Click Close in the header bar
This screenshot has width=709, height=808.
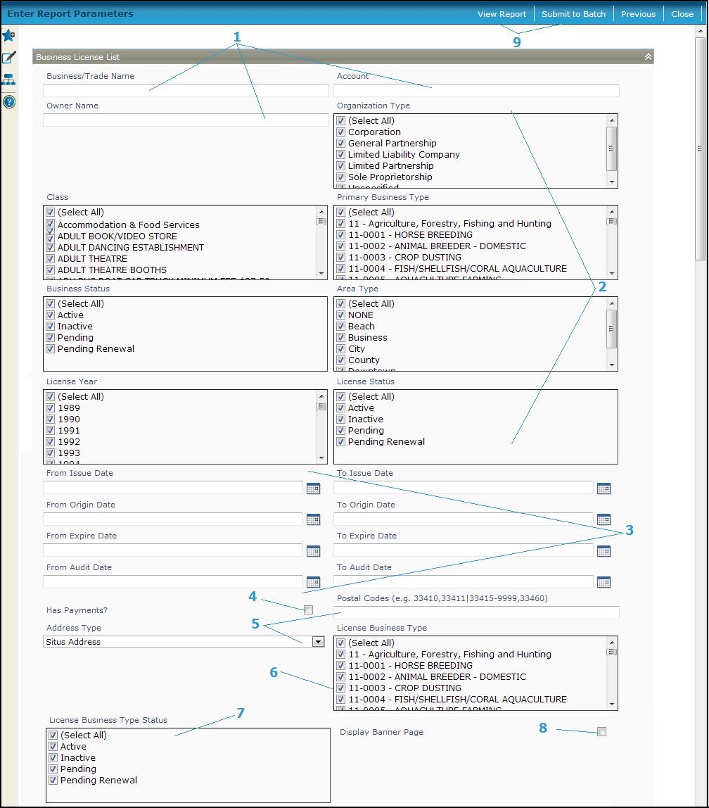click(682, 14)
